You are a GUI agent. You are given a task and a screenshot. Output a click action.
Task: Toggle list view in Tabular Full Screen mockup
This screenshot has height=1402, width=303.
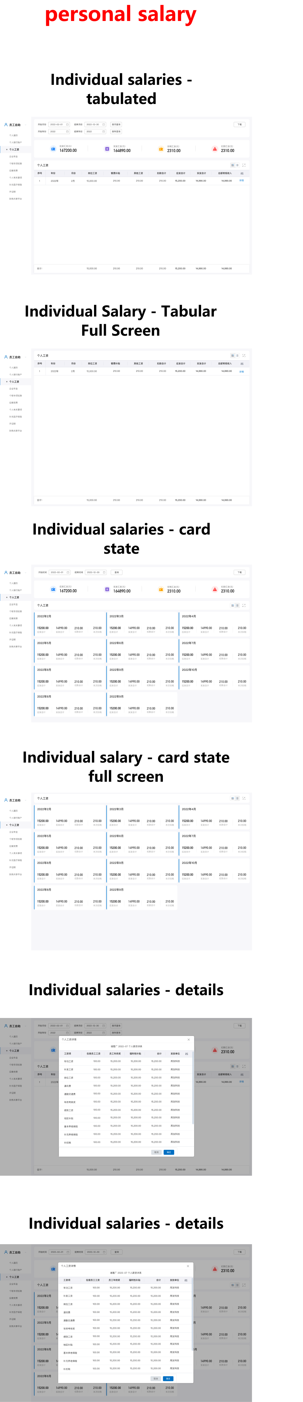coord(237,355)
